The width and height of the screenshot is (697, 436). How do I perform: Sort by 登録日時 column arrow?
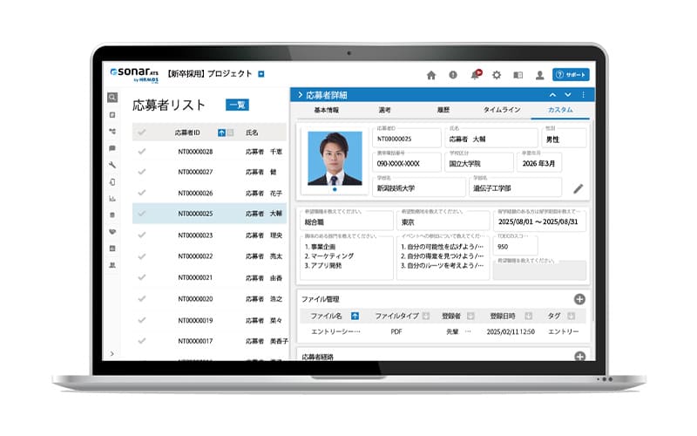[x=528, y=316]
